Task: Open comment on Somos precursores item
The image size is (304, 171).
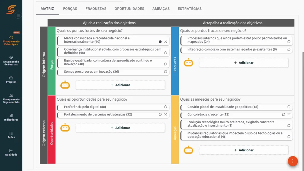Action: [165, 72]
